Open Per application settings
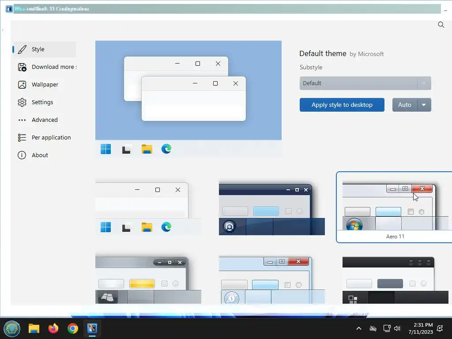The width and height of the screenshot is (452, 339). click(44, 138)
